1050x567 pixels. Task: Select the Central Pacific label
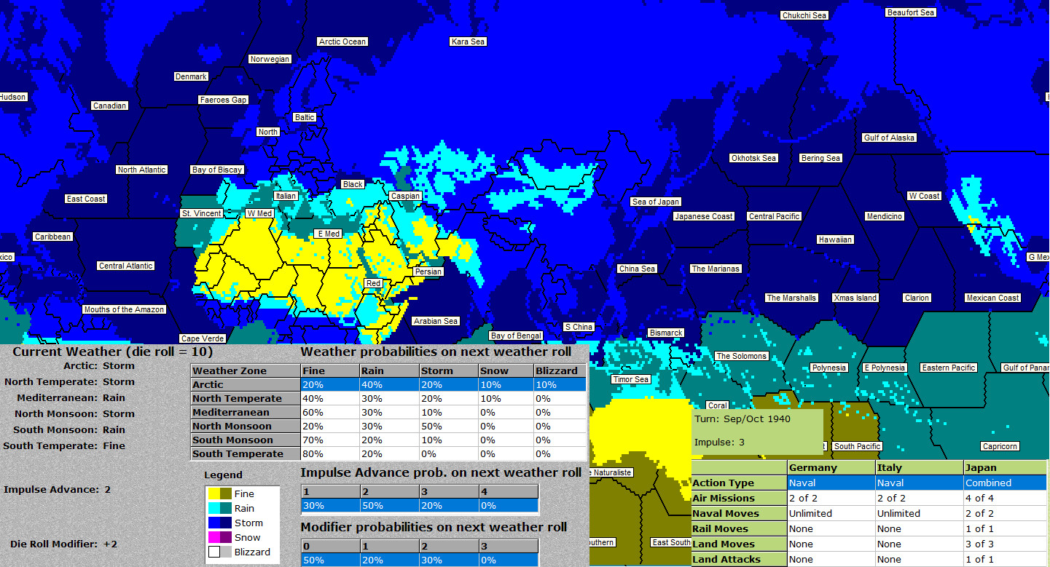[x=774, y=216]
